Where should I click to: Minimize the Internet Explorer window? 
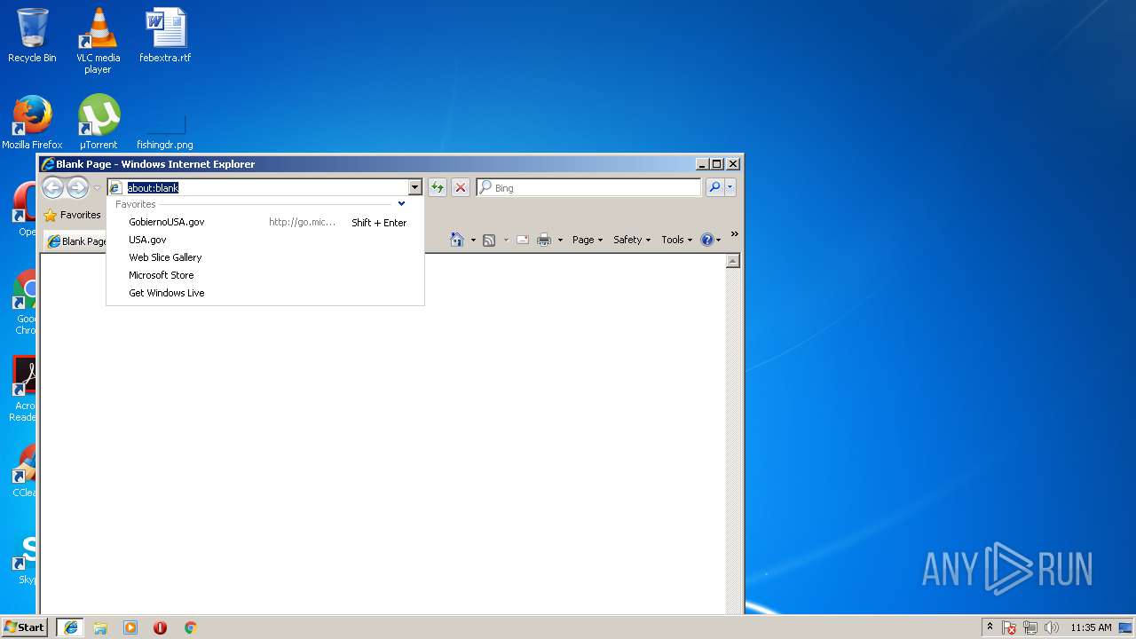click(x=702, y=164)
